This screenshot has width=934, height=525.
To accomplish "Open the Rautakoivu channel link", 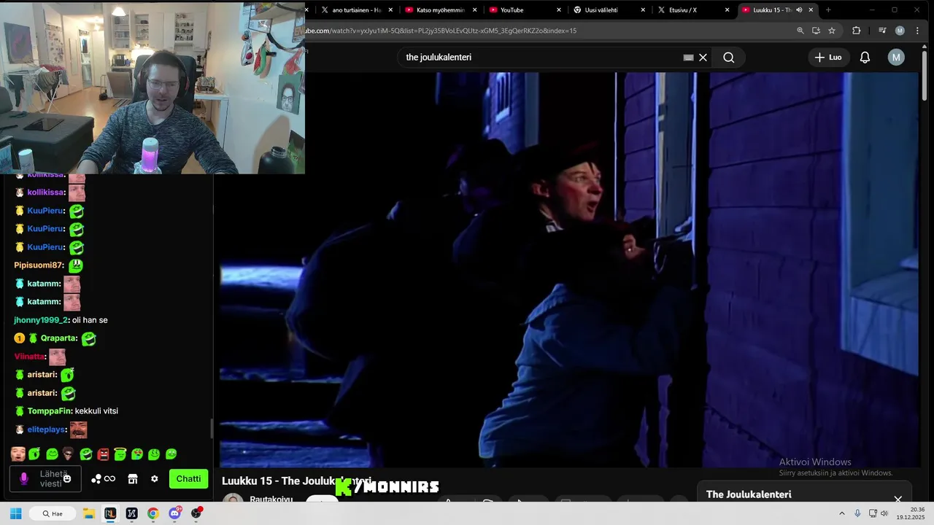I will tap(271, 499).
